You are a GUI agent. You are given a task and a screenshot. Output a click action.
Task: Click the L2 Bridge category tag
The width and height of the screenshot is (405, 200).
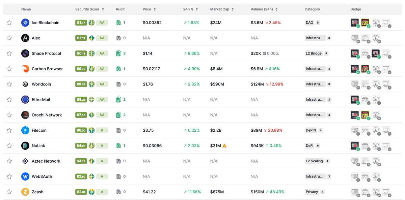[x=314, y=54]
